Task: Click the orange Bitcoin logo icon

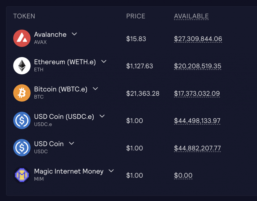Action: tap(22, 93)
